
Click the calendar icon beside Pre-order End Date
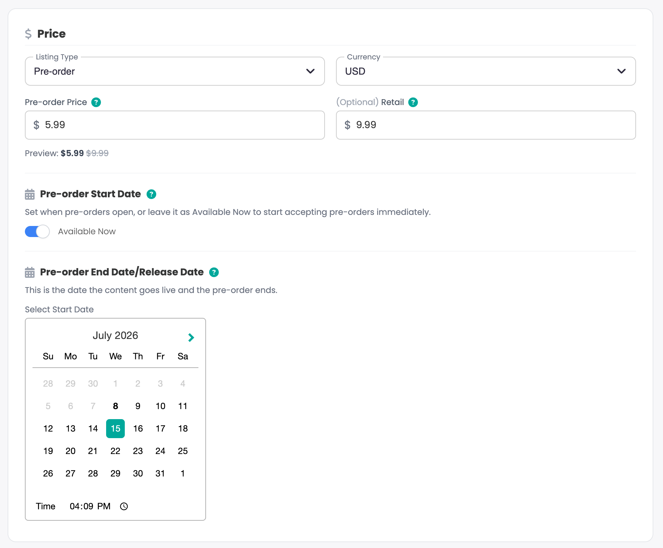(x=30, y=272)
